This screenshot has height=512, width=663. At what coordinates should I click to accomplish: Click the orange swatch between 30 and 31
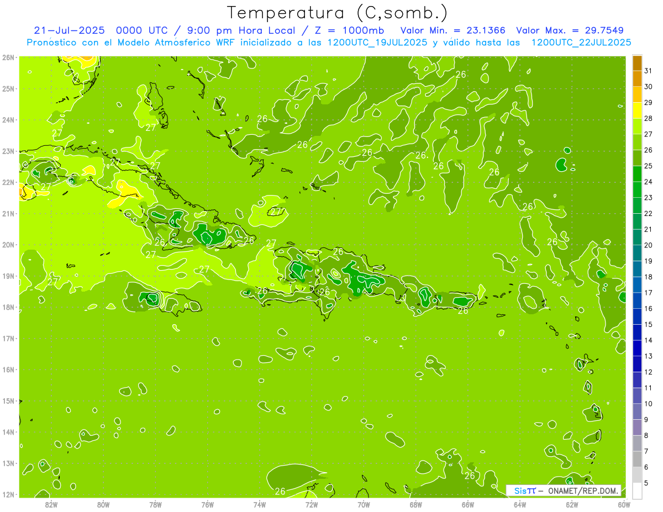pyautogui.click(x=637, y=78)
